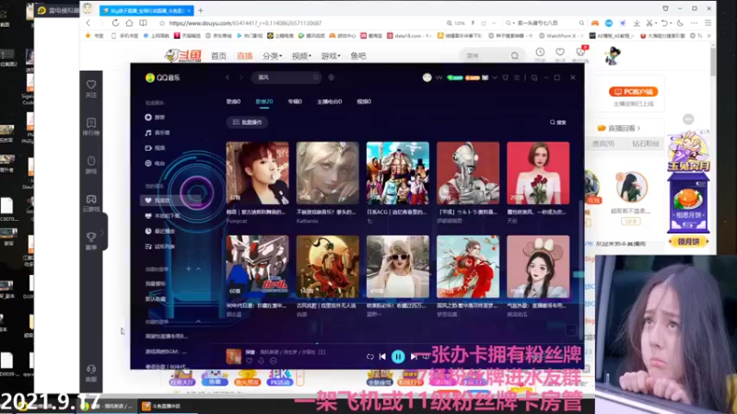
Task: Go forward in QQ Music navigation
Action: (x=241, y=77)
